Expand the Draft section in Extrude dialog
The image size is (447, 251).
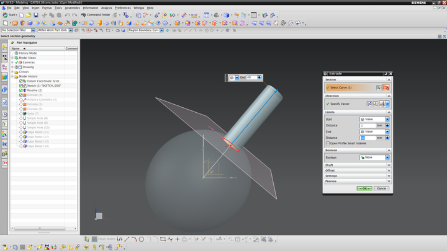[x=357, y=165]
